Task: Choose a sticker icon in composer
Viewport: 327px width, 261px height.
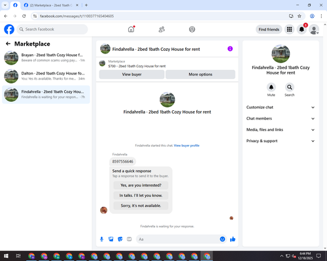Action: [120, 239]
